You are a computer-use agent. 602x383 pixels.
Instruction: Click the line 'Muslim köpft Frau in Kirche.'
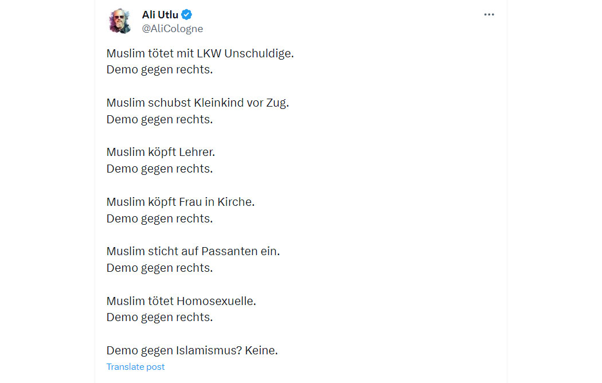click(181, 202)
